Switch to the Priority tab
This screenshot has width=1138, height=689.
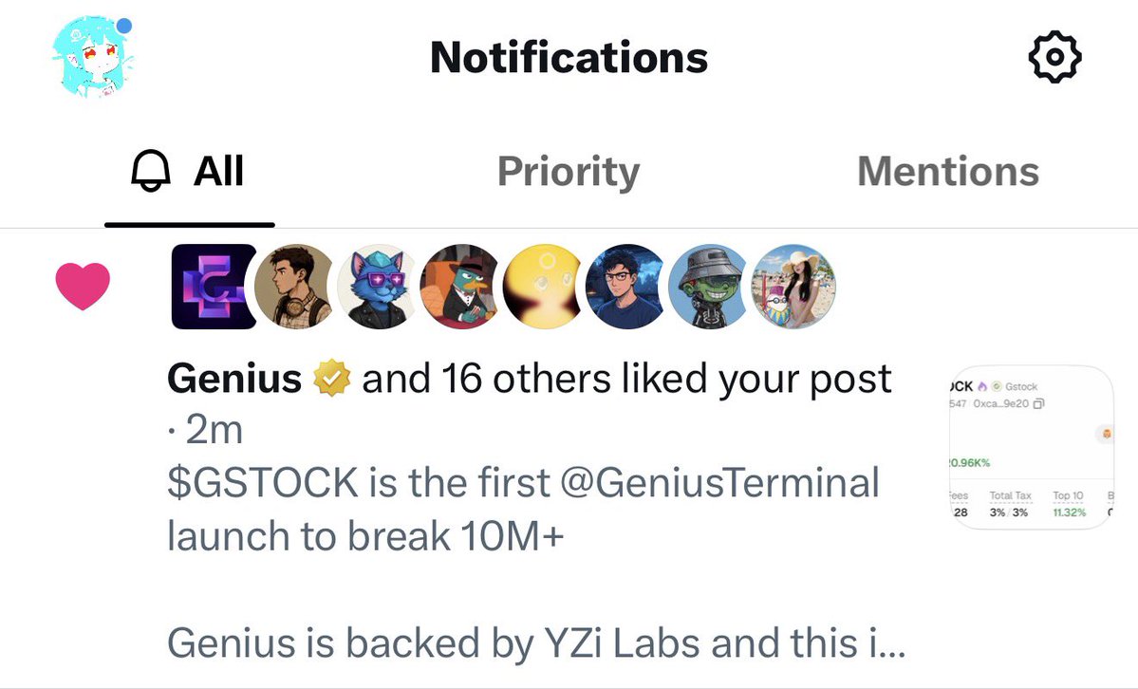point(569,172)
